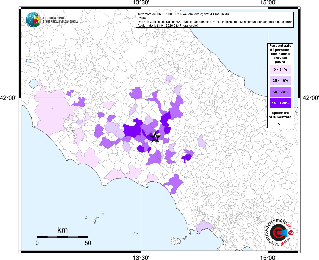
Task: Click the bottom 15°00' longitude label
Action: tap(268, 257)
